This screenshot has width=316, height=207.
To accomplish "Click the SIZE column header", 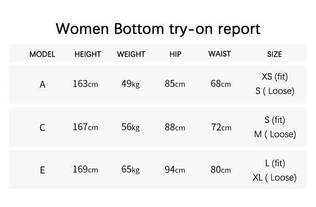I will tap(274, 54).
